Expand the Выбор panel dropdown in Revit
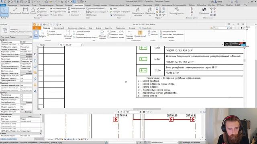Screen dimensions: 257x144 pos(4,18)
